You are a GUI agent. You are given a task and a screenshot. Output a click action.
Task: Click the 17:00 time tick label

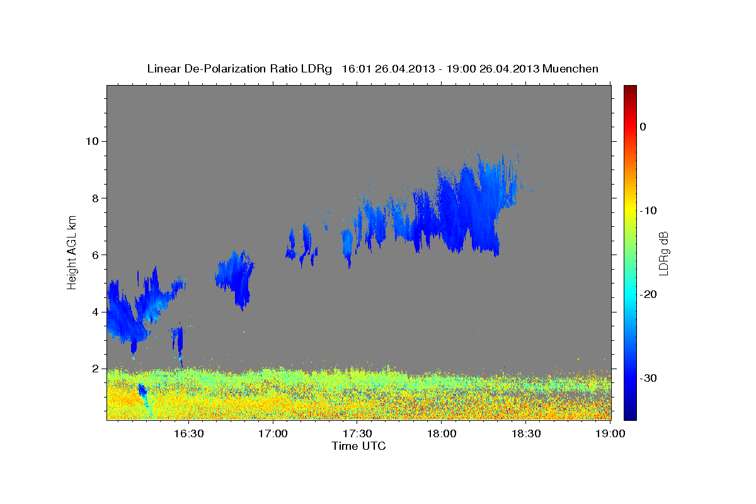point(273,434)
